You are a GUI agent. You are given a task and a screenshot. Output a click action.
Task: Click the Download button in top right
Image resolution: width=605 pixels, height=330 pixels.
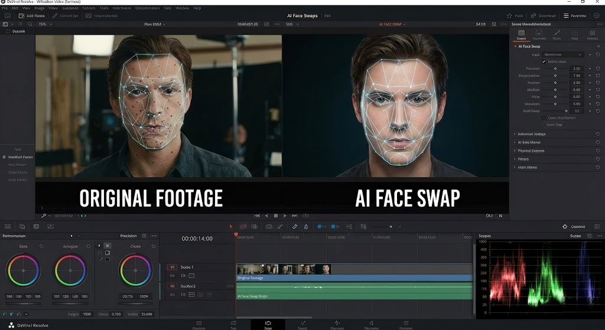coord(542,15)
